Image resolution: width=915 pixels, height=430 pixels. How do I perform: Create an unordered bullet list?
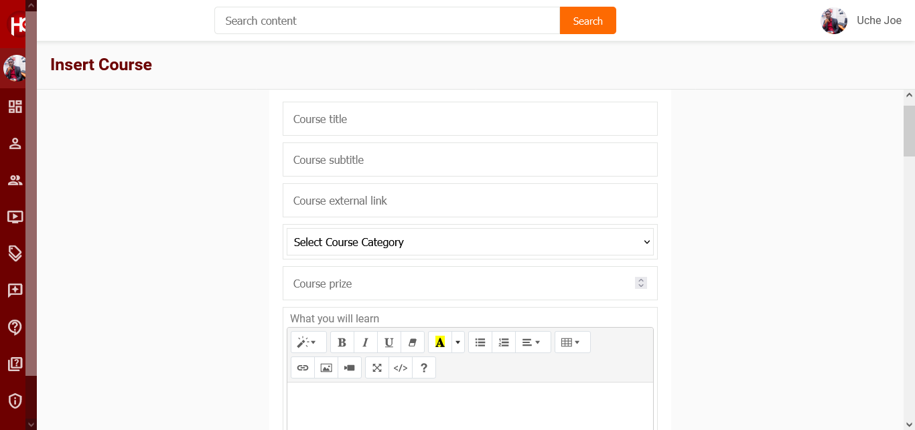(480, 342)
